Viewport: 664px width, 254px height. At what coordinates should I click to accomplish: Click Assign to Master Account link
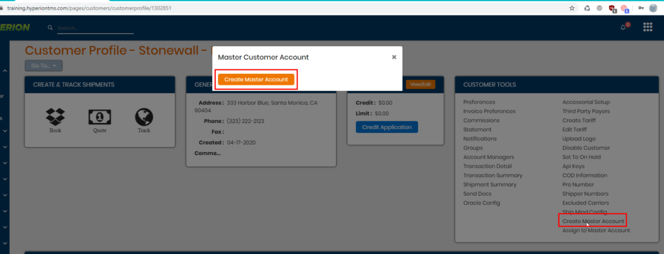click(597, 230)
